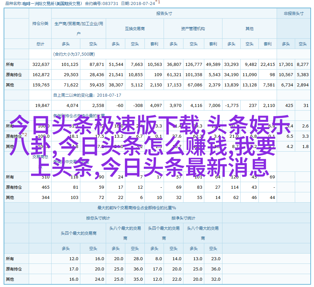Click the cell showing 101,358

[x=194, y=74]
